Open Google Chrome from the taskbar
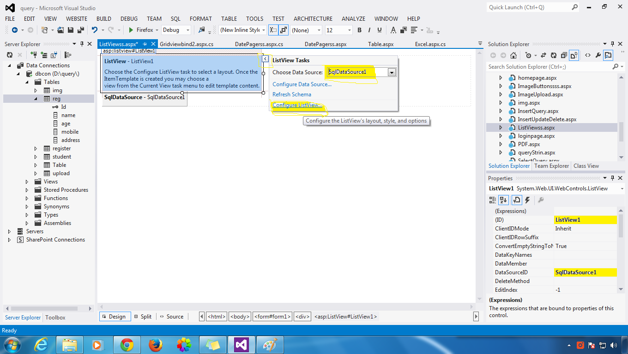The image size is (628, 354). tap(127, 345)
